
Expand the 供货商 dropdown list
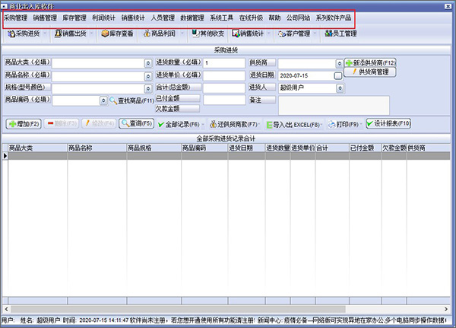point(339,64)
